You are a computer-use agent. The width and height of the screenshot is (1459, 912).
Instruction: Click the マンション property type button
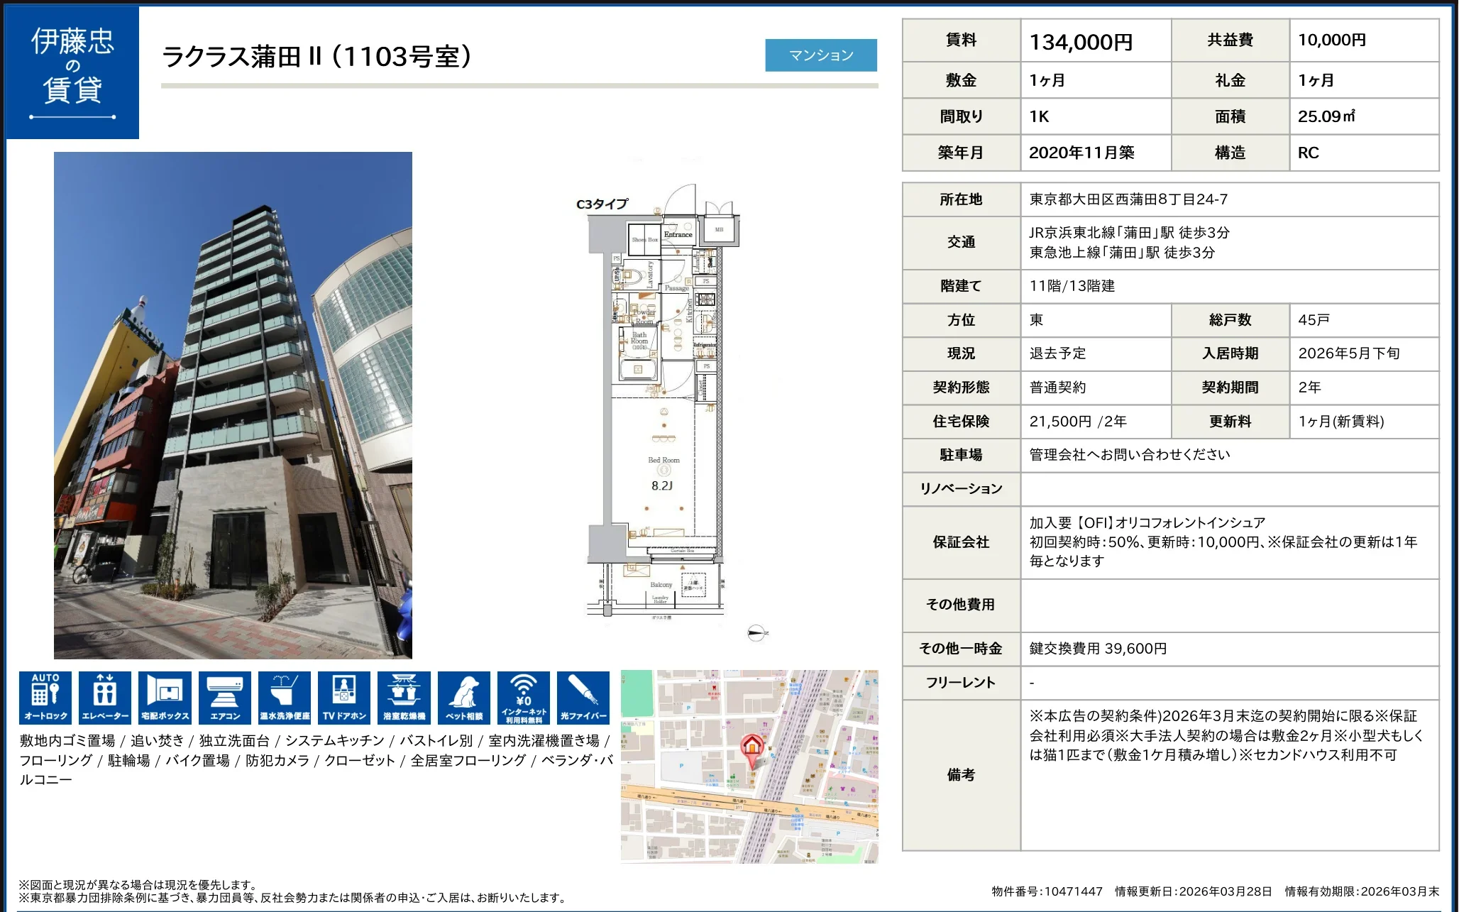tap(821, 55)
